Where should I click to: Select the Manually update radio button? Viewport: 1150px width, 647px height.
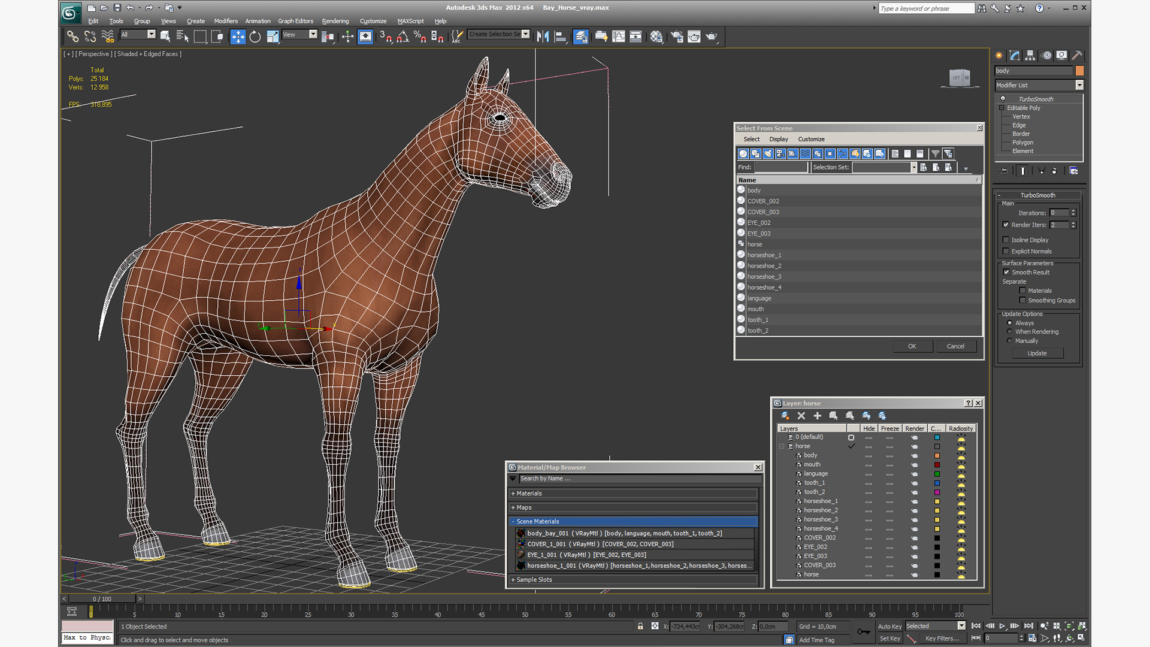1010,341
